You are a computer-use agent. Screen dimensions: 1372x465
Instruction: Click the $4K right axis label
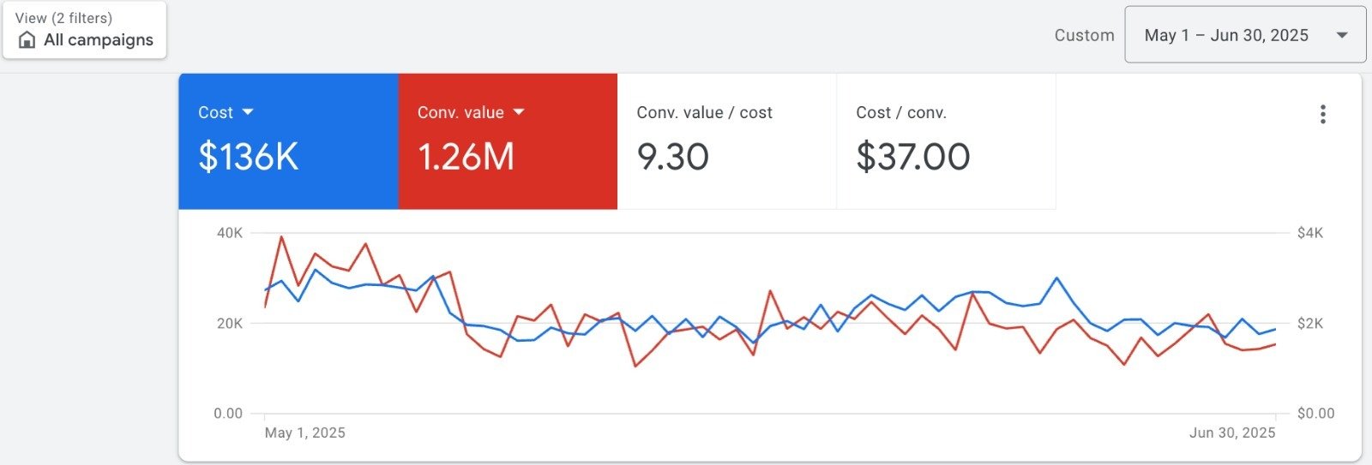1309,233
